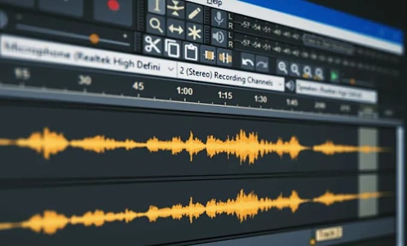
Task: Open the Help menu
Action: (215, 2)
